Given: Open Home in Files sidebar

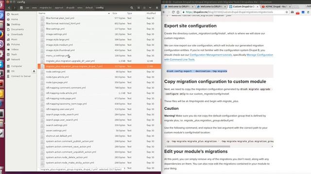Looking at the screenshot, I should 14,19.
